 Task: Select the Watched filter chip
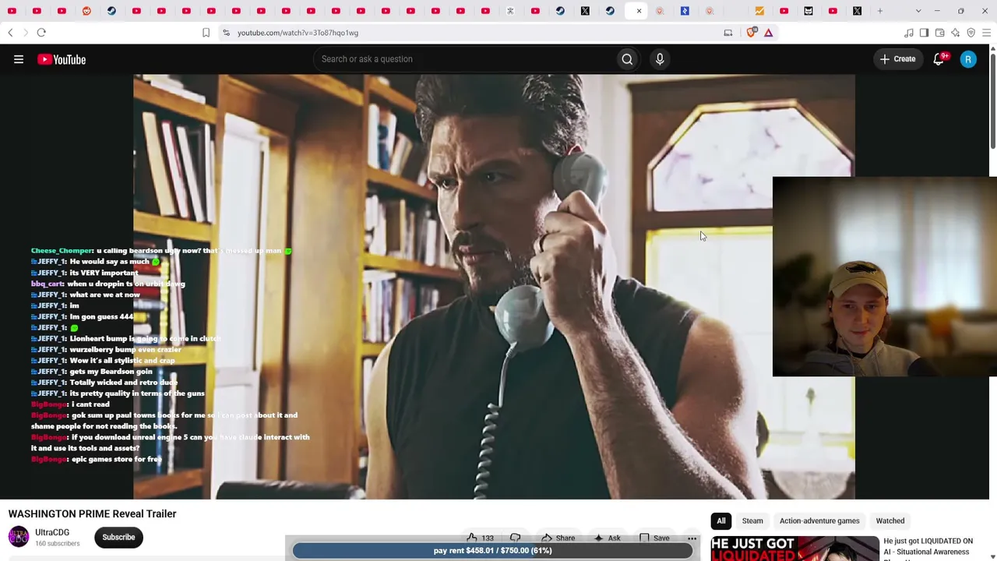pyautogui.click(x=890, y=521)
